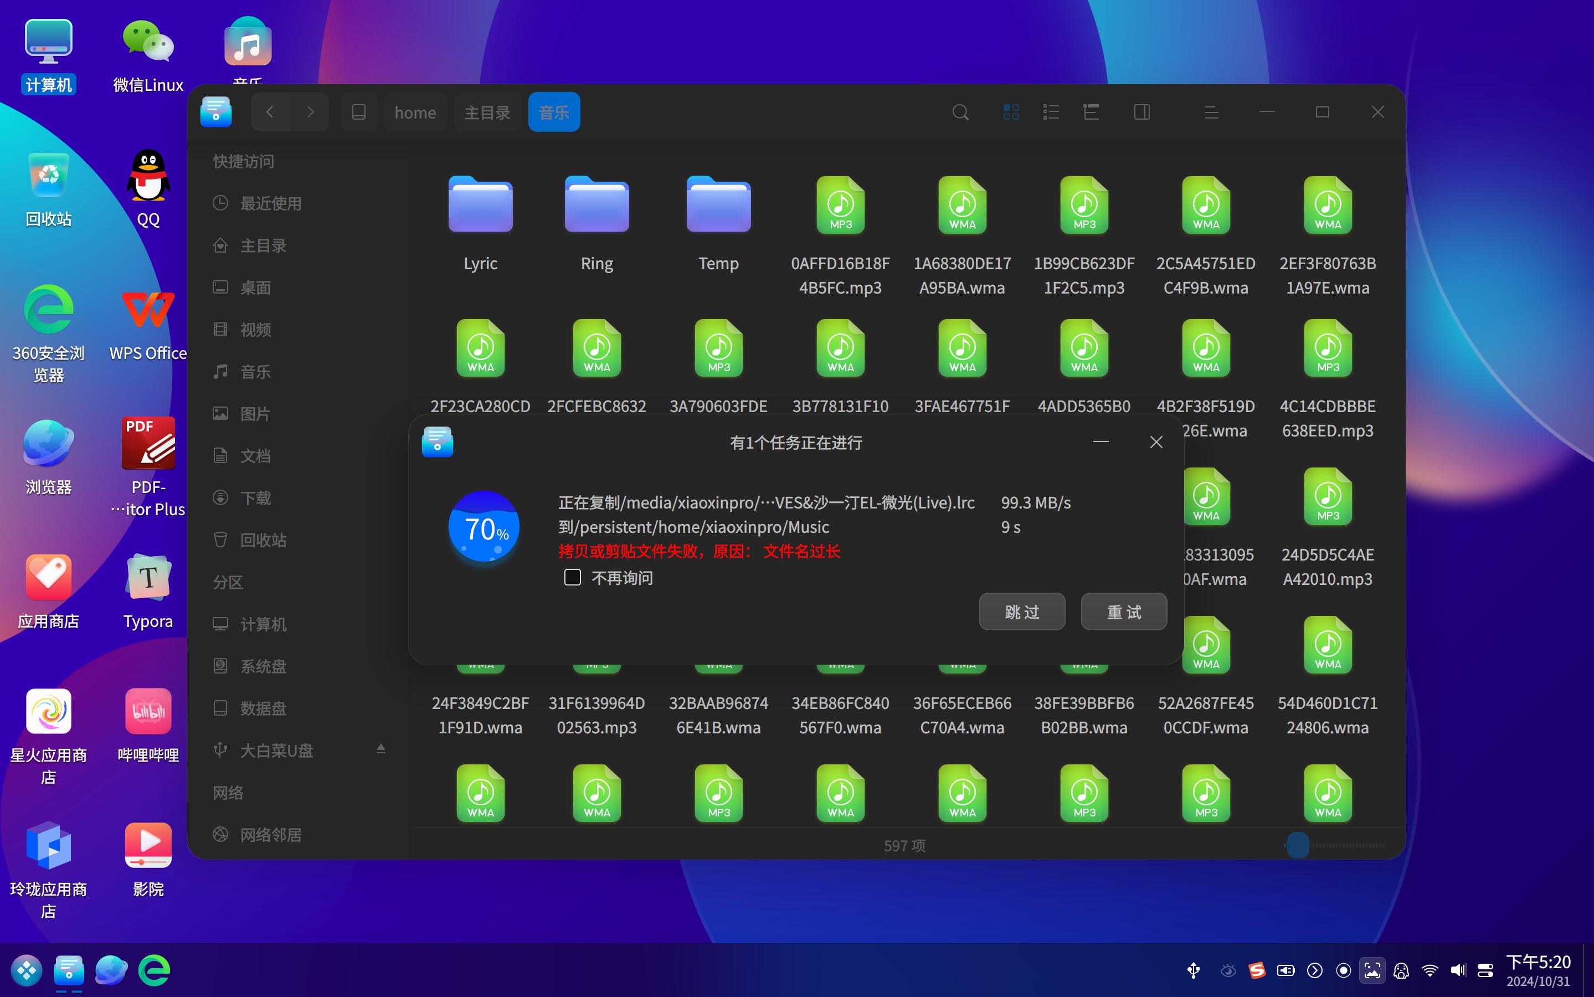Click the 70% copy progress indicator

(484, 526)
